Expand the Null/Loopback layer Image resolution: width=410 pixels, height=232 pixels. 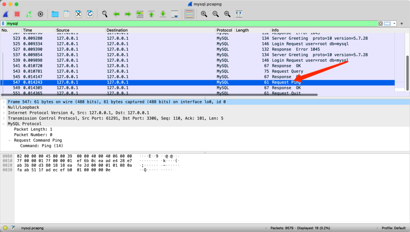tap(4, 107)
